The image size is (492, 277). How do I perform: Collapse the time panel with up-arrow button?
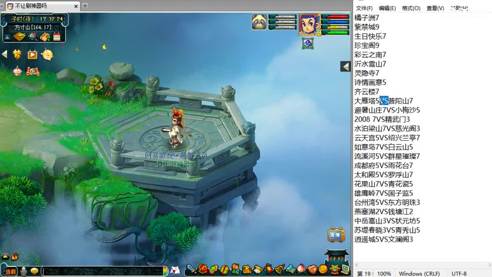click(7, 37)
